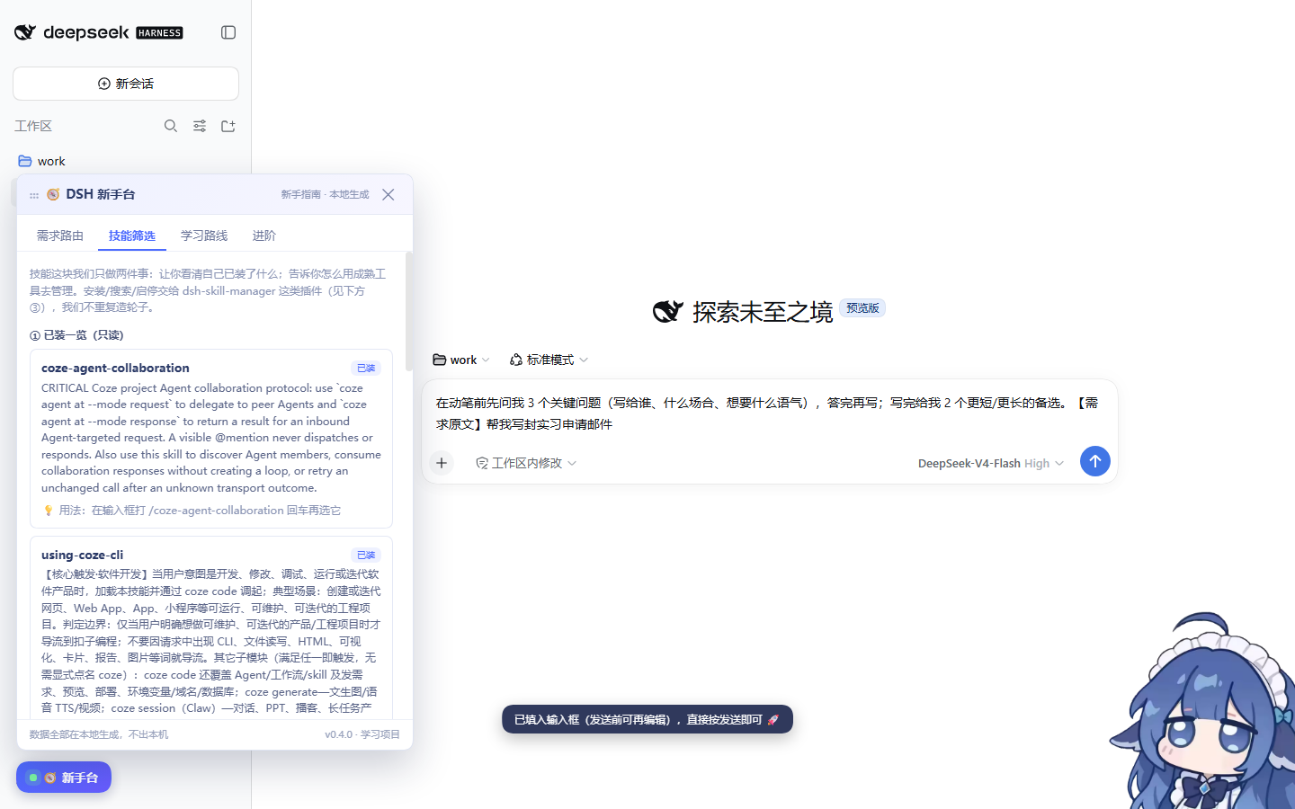
Task: Click the 新手指南 · 本地生成 header label
Action: pos(325,194)
